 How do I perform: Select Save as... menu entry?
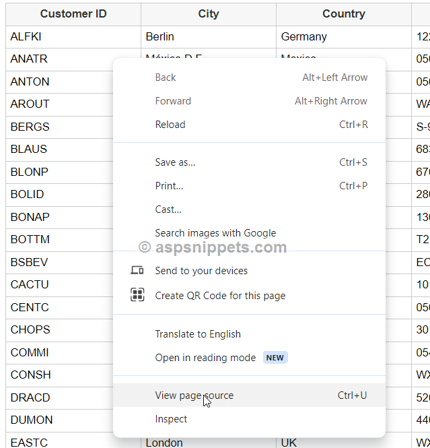pos(175,162)
